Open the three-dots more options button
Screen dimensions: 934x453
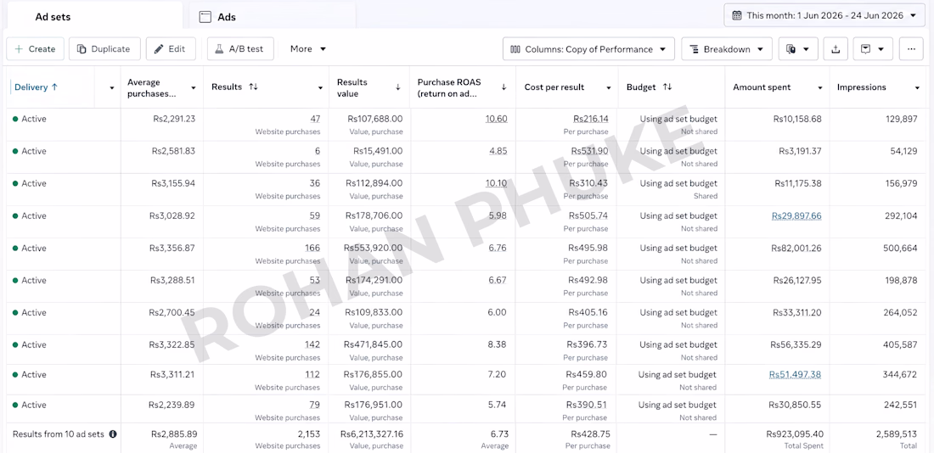911,49
